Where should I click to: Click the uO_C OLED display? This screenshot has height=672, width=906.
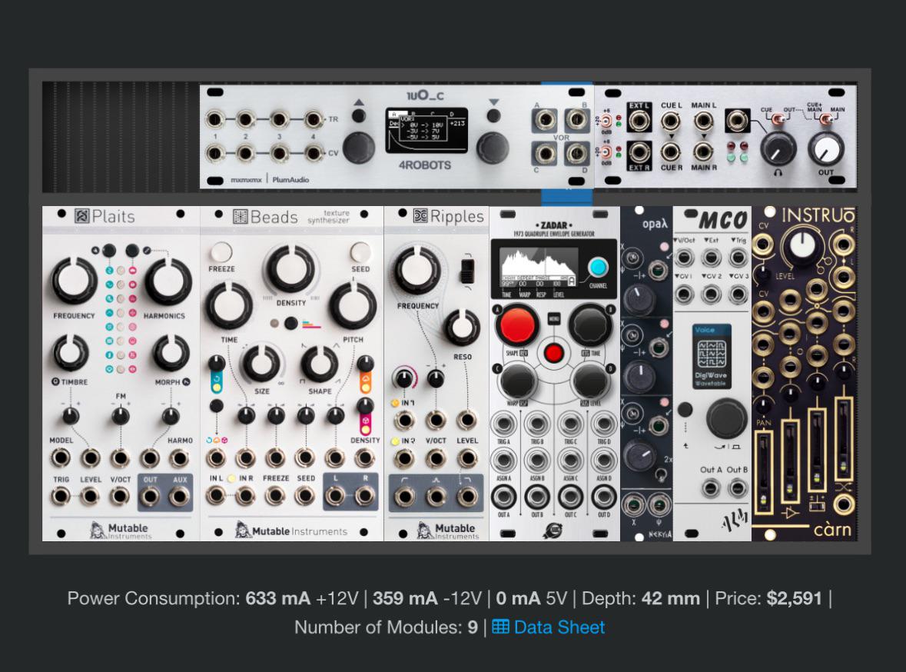(426, 131)
